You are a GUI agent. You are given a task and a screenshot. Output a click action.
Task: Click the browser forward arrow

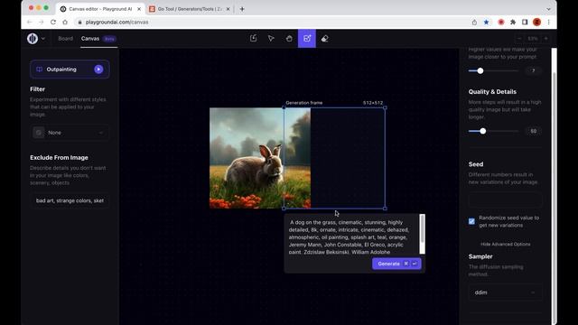42,22
